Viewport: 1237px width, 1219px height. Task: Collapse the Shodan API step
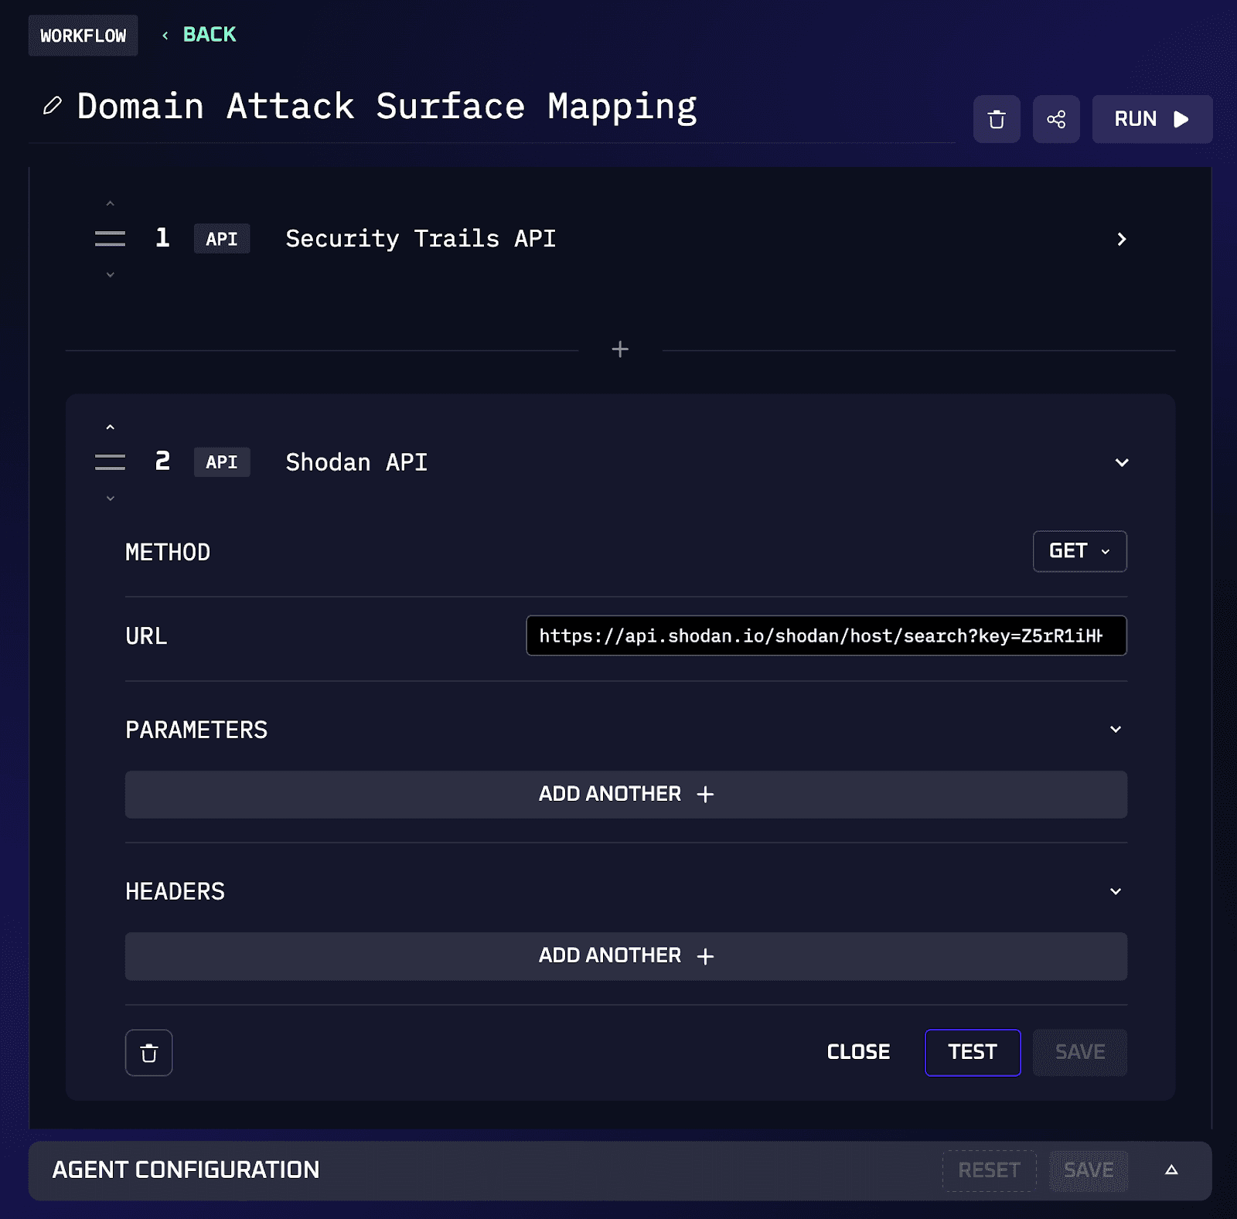pyautogui.click(x=1122, y=462)
